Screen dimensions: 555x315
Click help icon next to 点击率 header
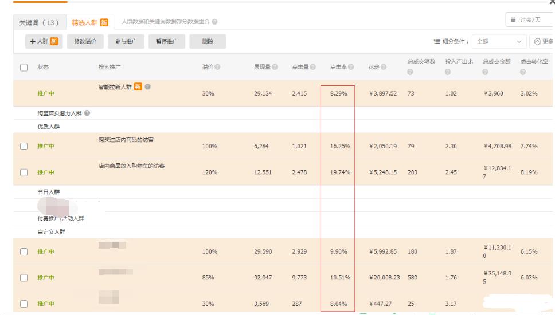pyautogui.click(x=351, y=67)
